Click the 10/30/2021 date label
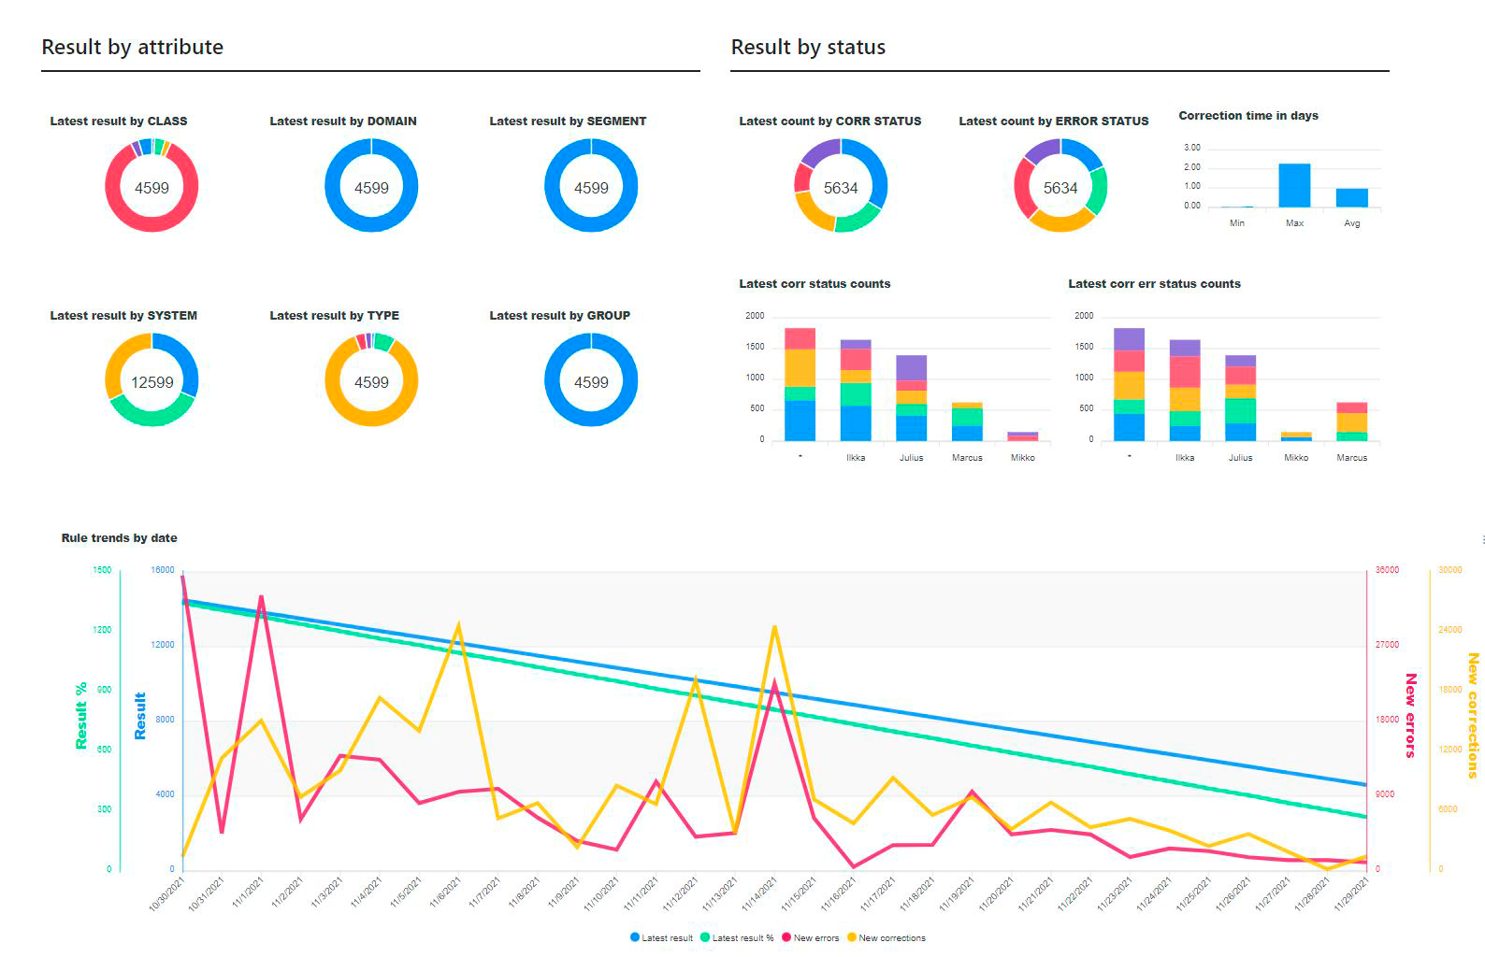 [168, 893]
